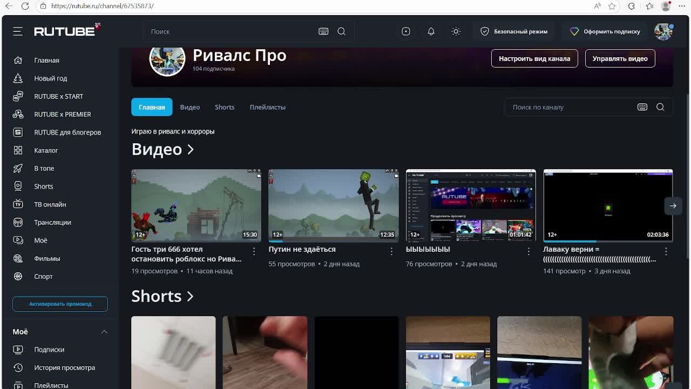691x389 pixels.
Task: Open RUTUBE для блогеров sidebar item
Action: point(67,132)
